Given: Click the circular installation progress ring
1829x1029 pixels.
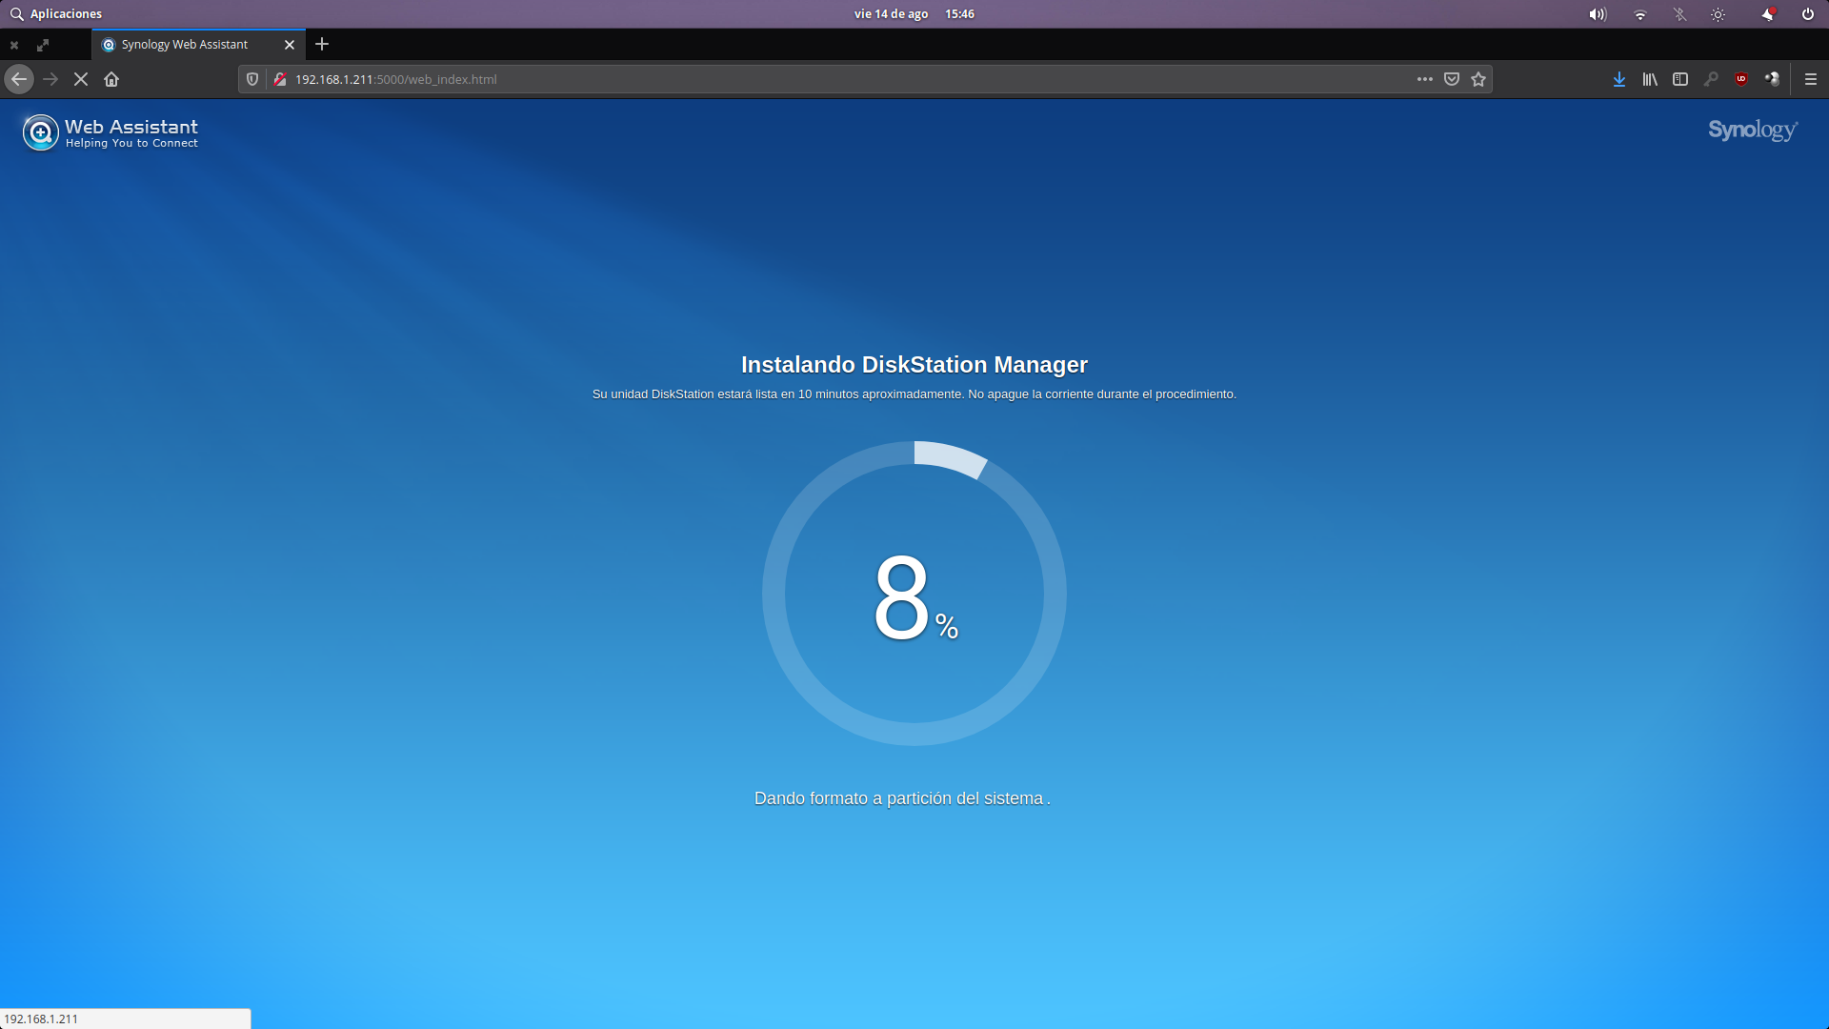Looking at the screenshot, I should click(x=774, y=594).
